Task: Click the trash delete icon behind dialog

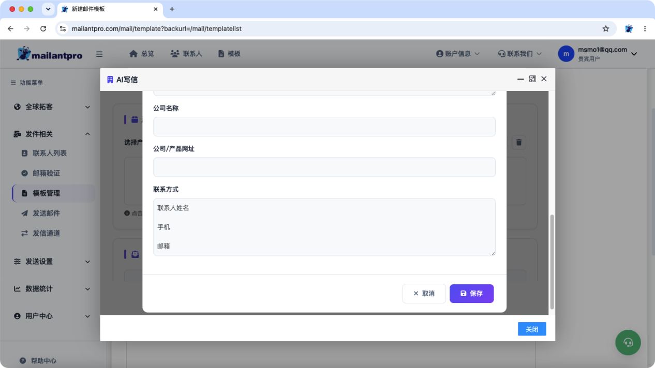Action: pyautogui.click(x=519, y=142)
